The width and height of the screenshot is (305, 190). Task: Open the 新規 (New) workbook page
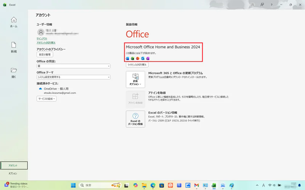point(14,47)
